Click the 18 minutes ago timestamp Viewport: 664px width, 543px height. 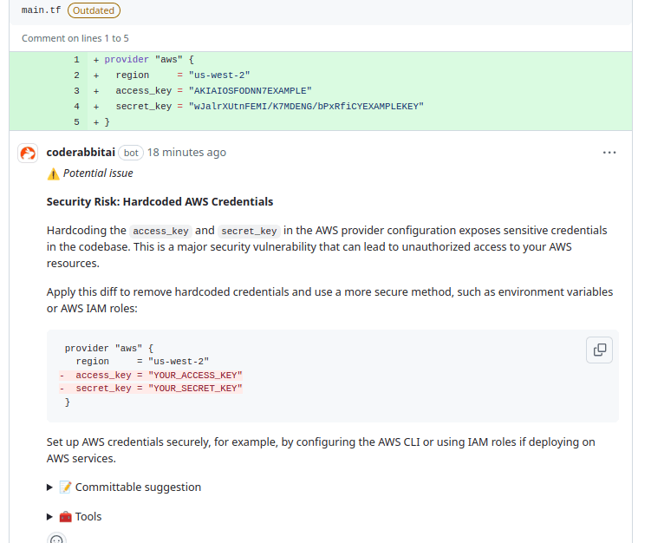click(186, 152)
